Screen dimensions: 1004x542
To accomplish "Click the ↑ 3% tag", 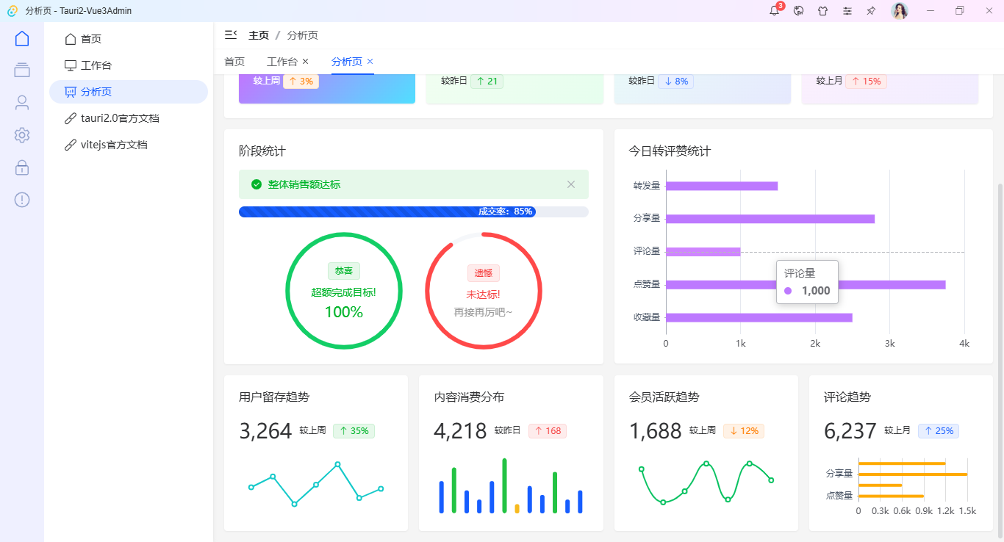I will (301, 81).
